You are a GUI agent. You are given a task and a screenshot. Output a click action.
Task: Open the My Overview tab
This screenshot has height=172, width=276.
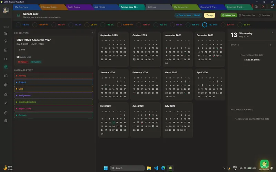26,7
